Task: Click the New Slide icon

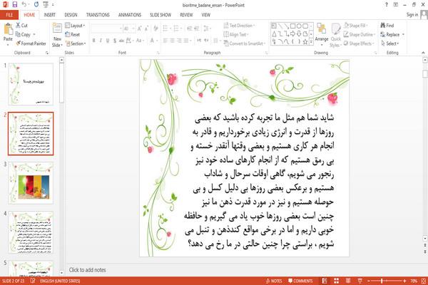Action: 57,28
